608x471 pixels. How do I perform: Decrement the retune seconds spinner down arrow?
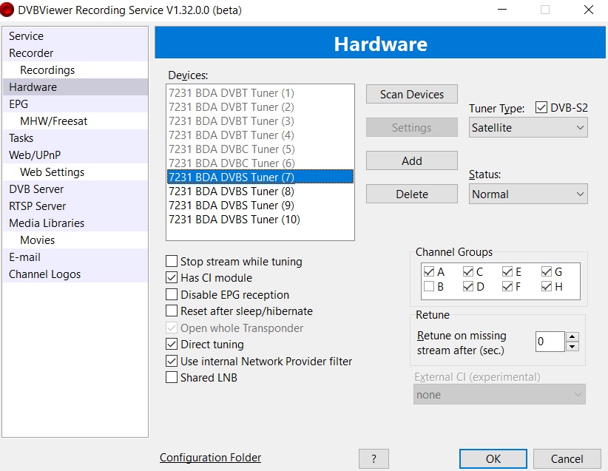(x=572, y=346)
